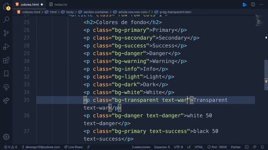Image resolution: width=268 pixels, height=150 pixels.
Task: Click the bg-transparent text-war class value
Action: point(151,100)
